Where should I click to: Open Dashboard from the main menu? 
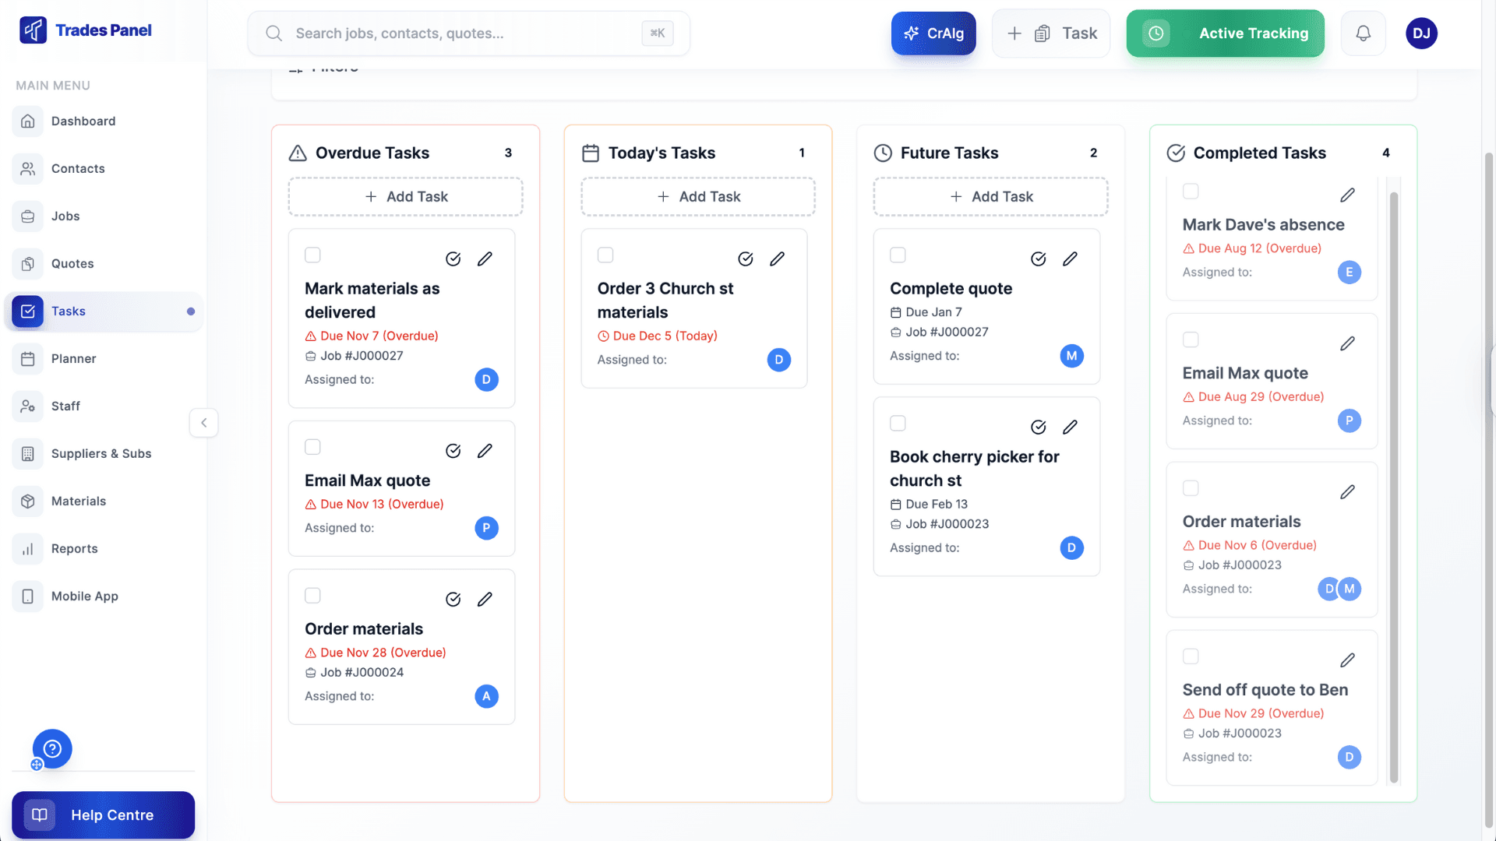(x=83, y=121)
